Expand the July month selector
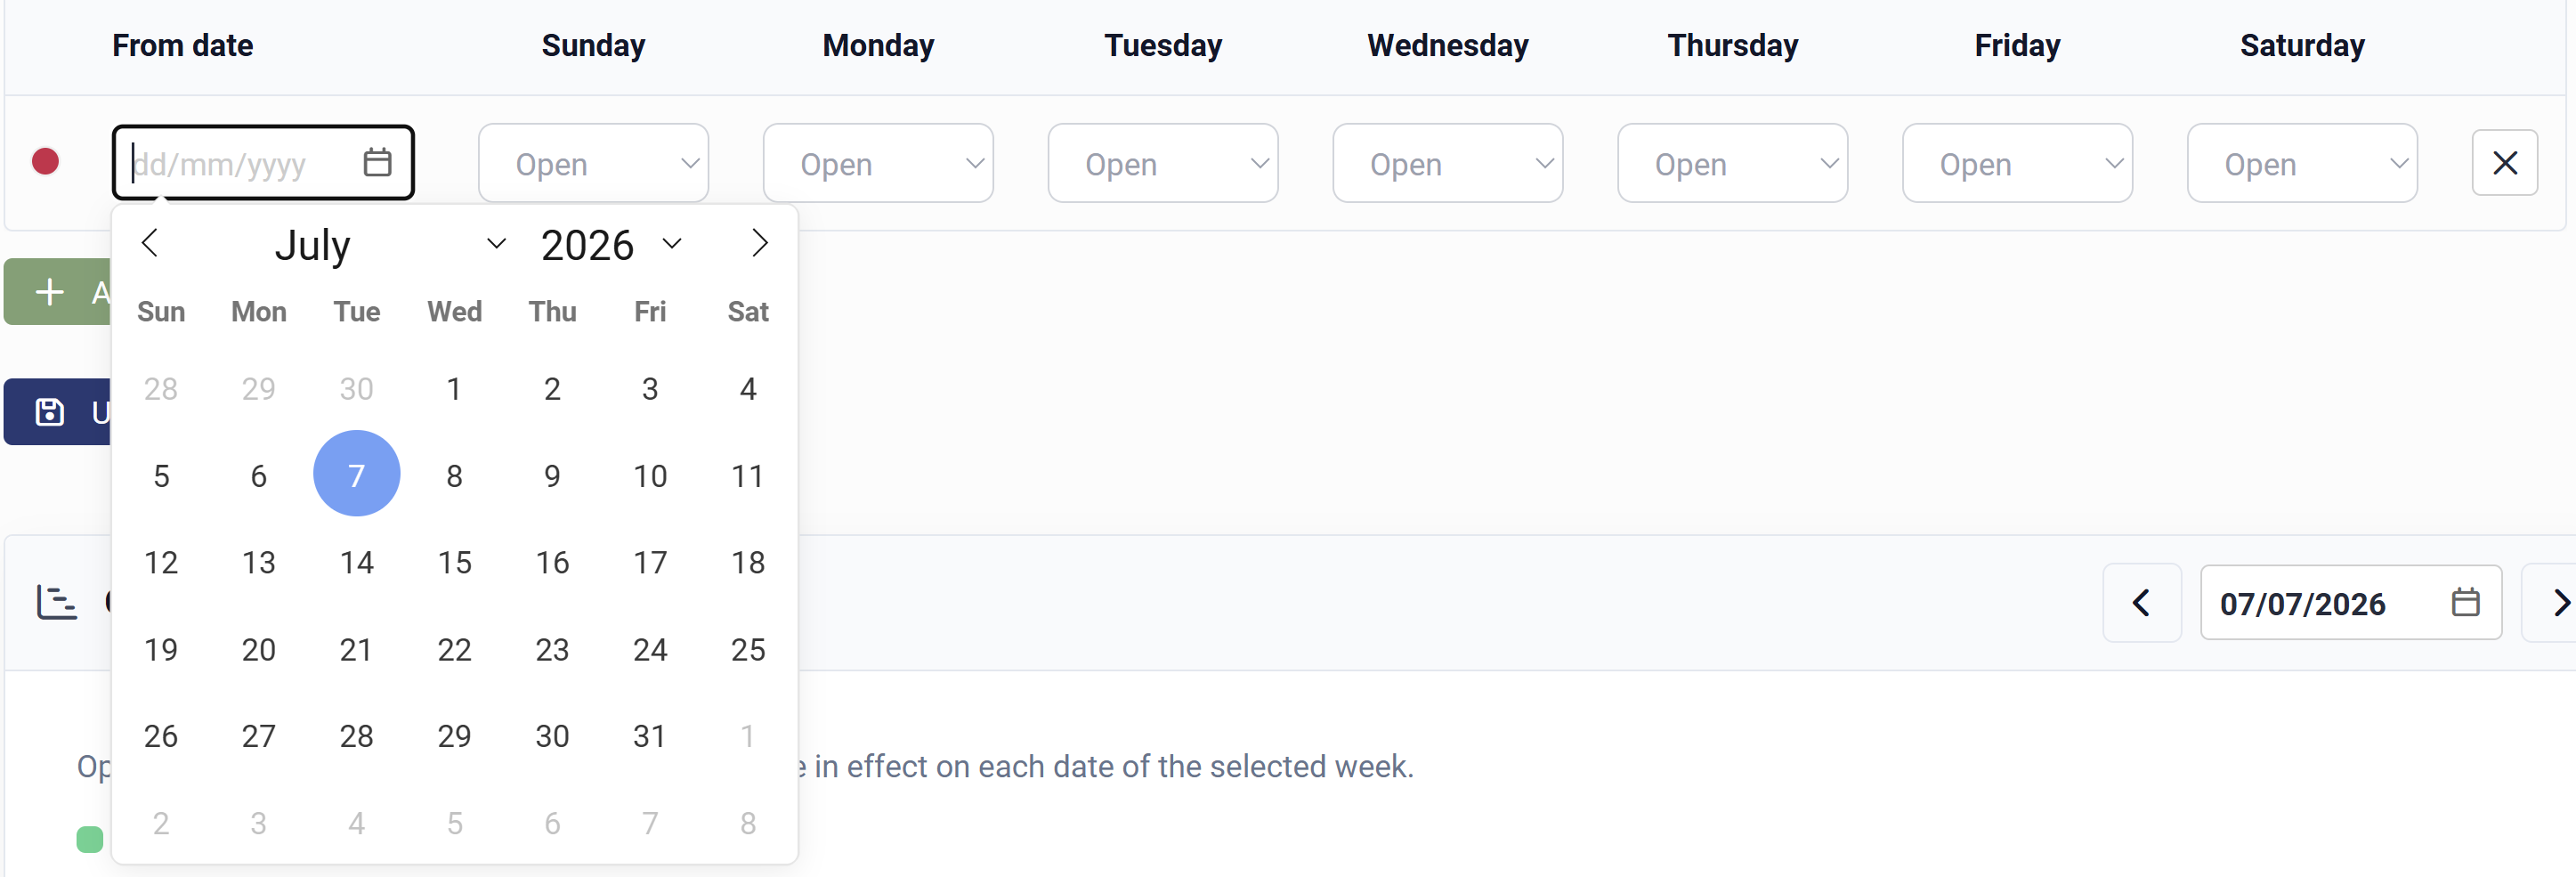2576x877 pixels. pos(390,245)
